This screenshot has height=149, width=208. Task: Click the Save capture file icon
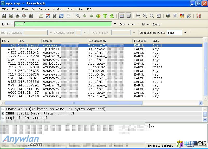[x=48, y=16]
